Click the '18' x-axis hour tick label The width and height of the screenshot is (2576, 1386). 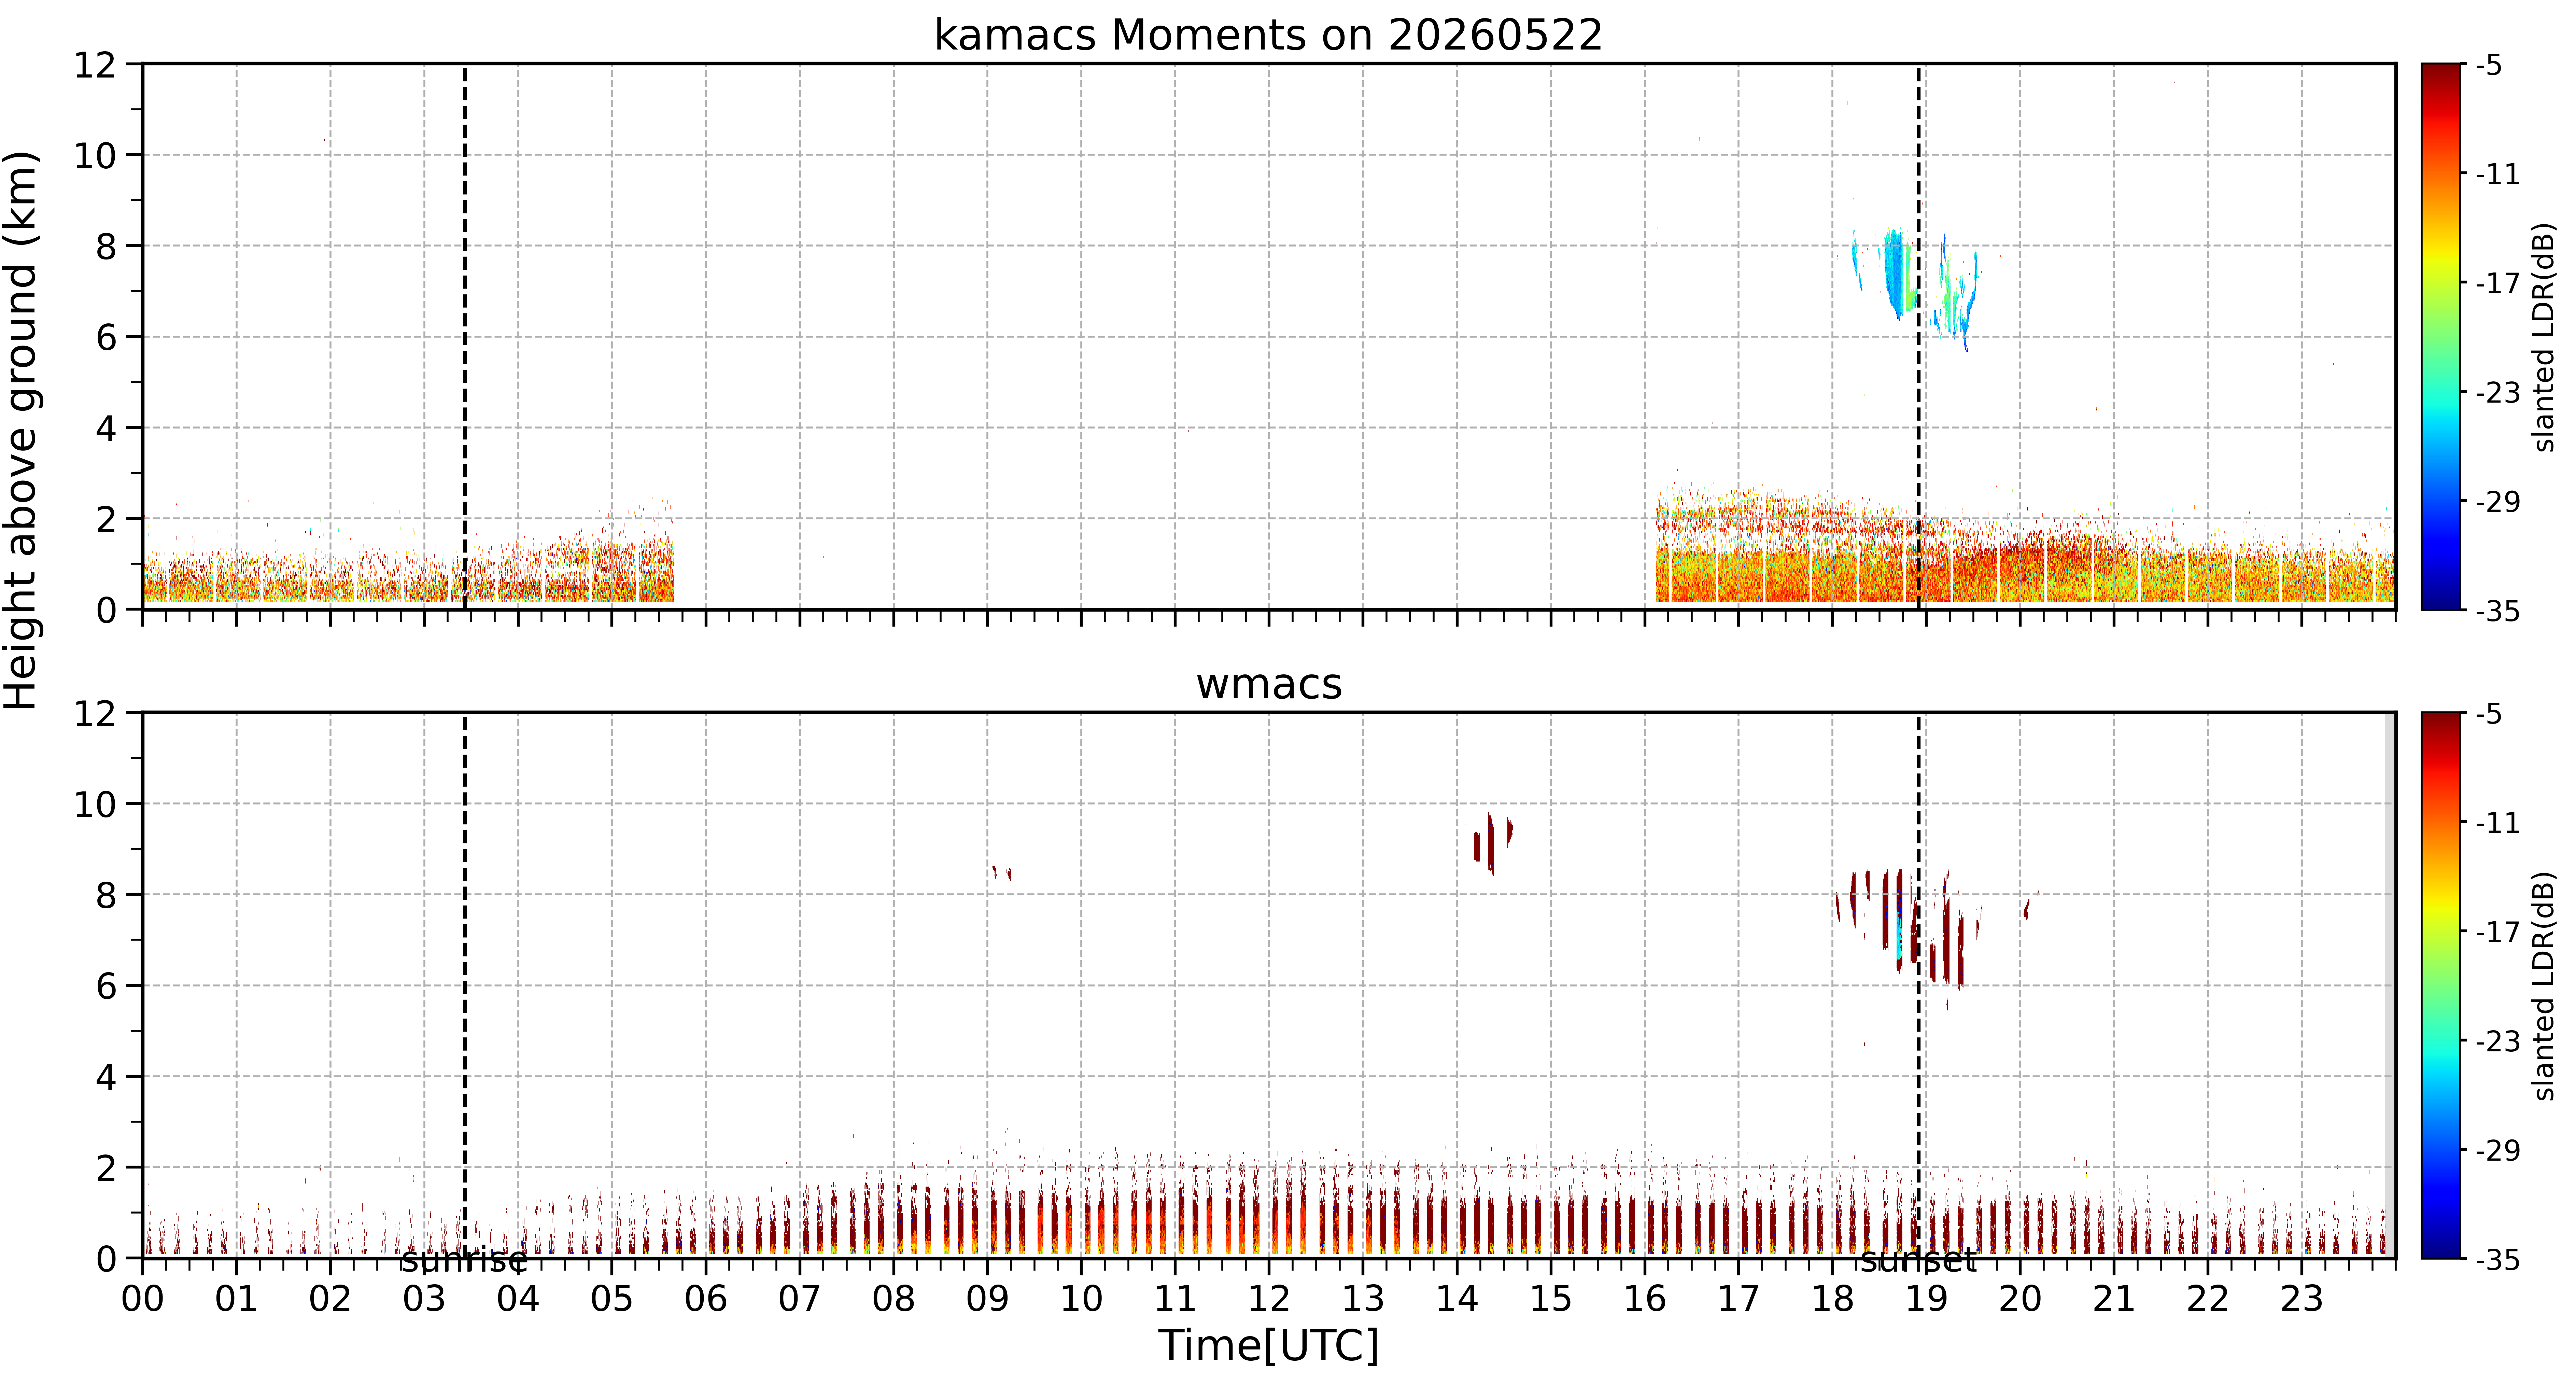pyautogui.click(x=1832, y=1299)
